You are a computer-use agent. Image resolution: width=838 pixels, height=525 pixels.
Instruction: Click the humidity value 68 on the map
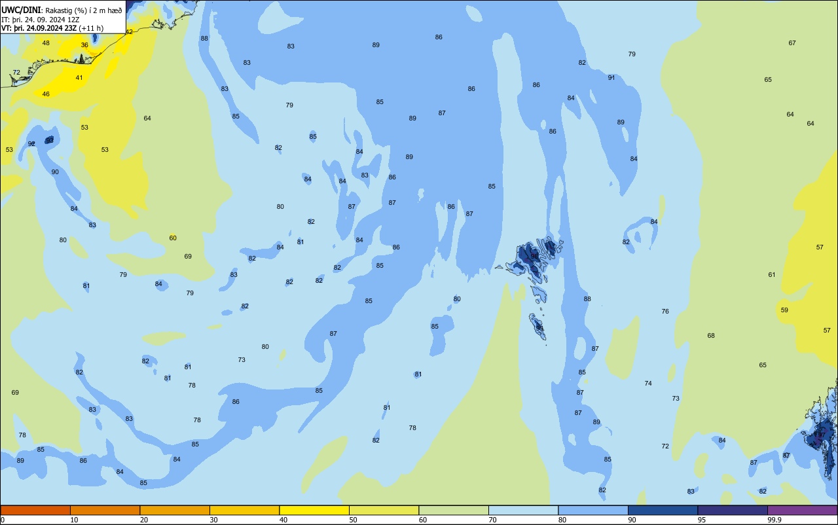coord(711,336)
